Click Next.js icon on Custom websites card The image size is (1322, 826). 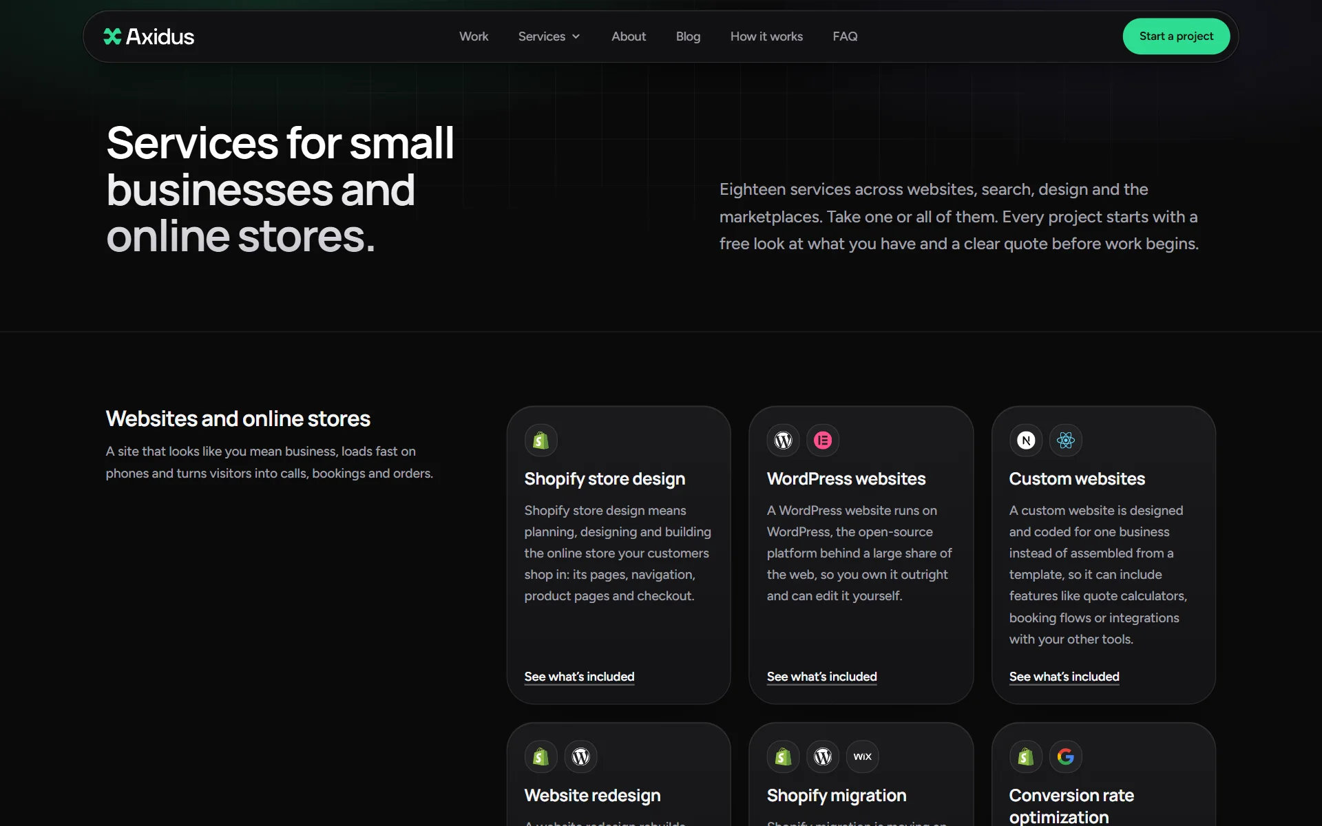(x=1026, y=441)
